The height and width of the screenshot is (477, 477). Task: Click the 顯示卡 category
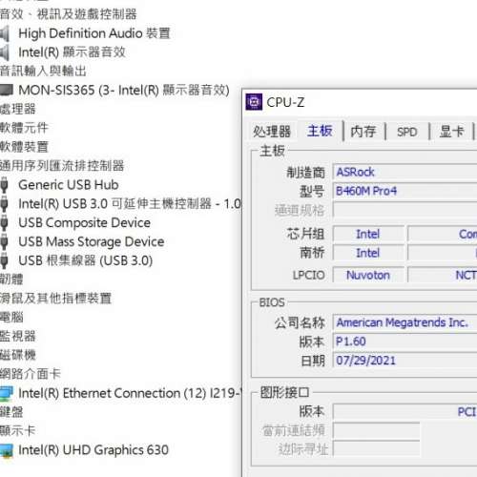[x=17, y=431]
